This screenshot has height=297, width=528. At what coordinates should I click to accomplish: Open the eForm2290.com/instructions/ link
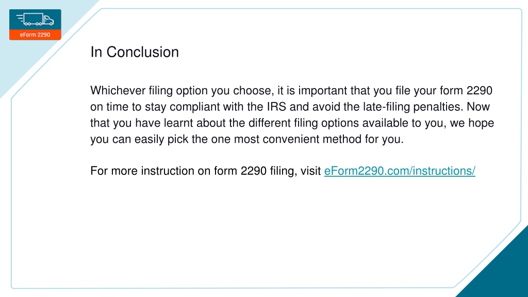click(x=400, y=171)
